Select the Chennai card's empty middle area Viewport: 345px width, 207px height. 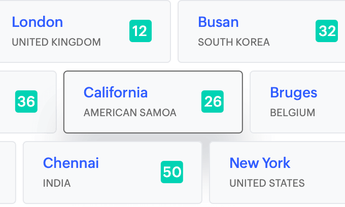click(x=127, y=172)
